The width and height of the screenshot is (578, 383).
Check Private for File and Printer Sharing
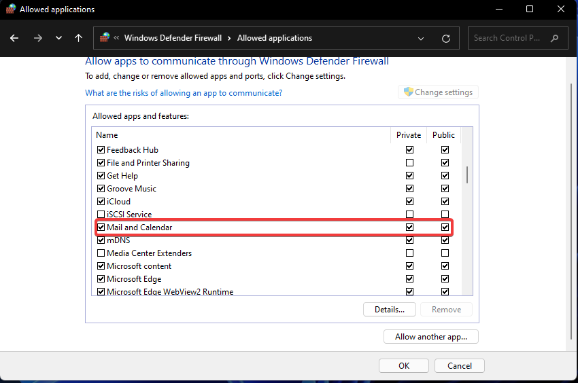click(409, 163)
